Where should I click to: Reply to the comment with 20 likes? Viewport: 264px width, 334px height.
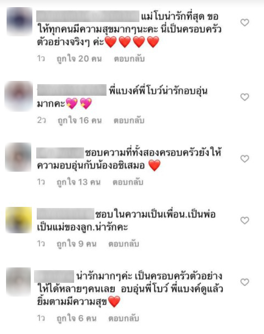tap(129, 58)
